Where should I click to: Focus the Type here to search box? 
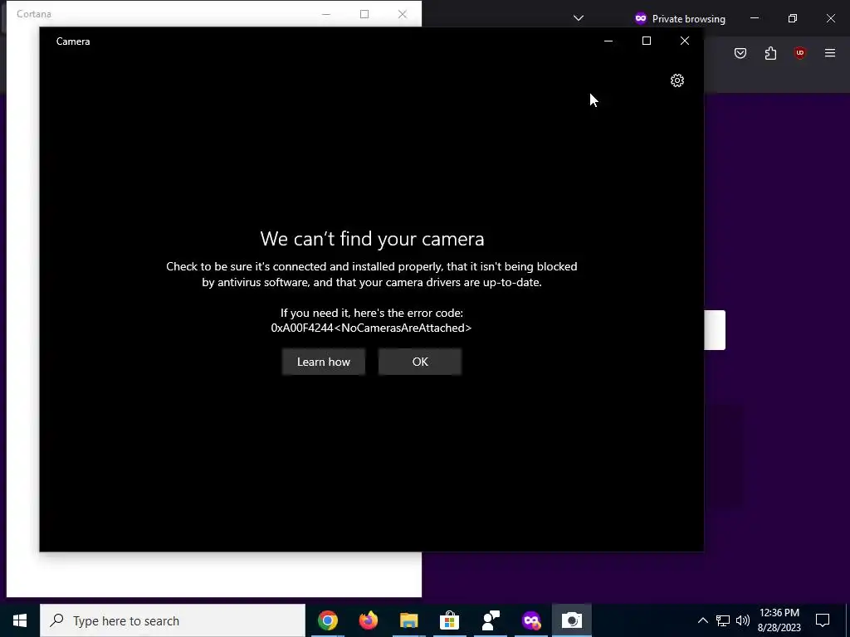click(x=173, y=620)
